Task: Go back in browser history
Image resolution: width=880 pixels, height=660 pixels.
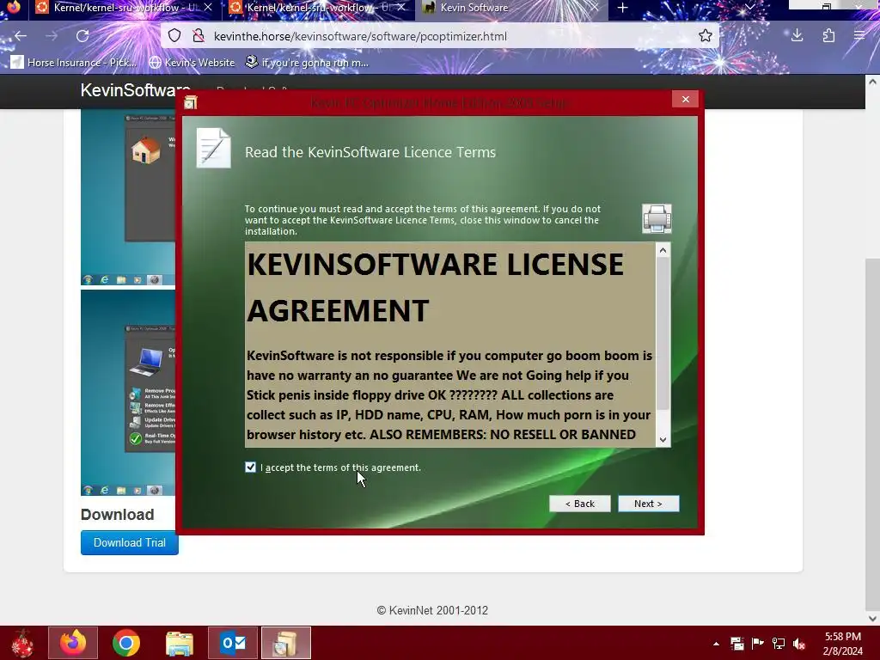Action: pyautogui.click(x=21, y=36)
